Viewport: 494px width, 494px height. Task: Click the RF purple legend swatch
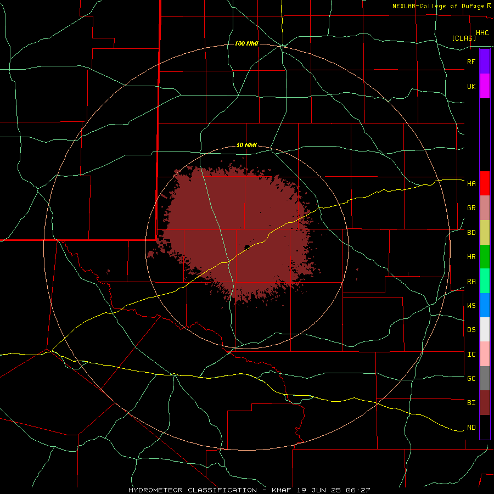(485, 61)
